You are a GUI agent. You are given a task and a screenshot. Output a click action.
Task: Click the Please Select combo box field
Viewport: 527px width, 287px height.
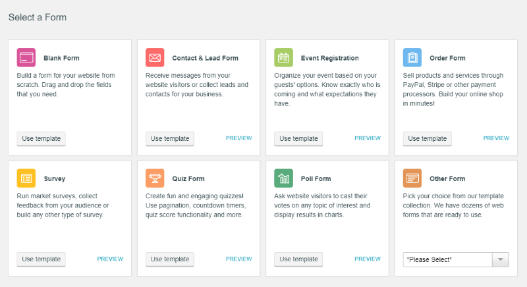[x=456, y=259]
